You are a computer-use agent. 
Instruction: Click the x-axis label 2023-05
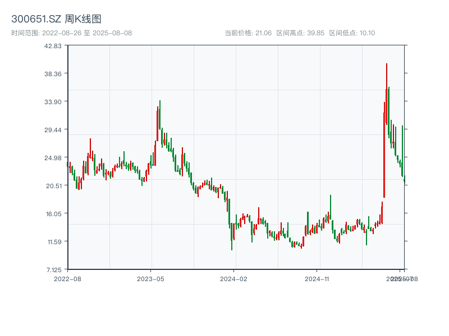[150, 279]
